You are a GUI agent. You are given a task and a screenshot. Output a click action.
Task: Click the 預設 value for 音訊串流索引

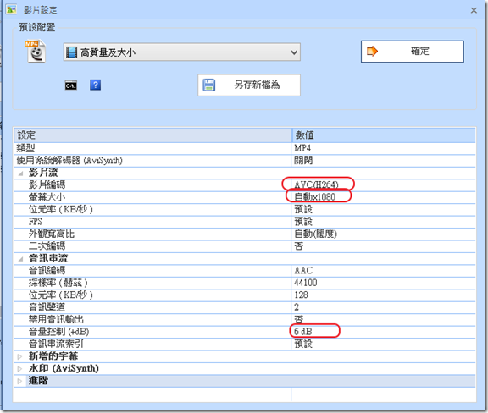click(x=303, y=344)
